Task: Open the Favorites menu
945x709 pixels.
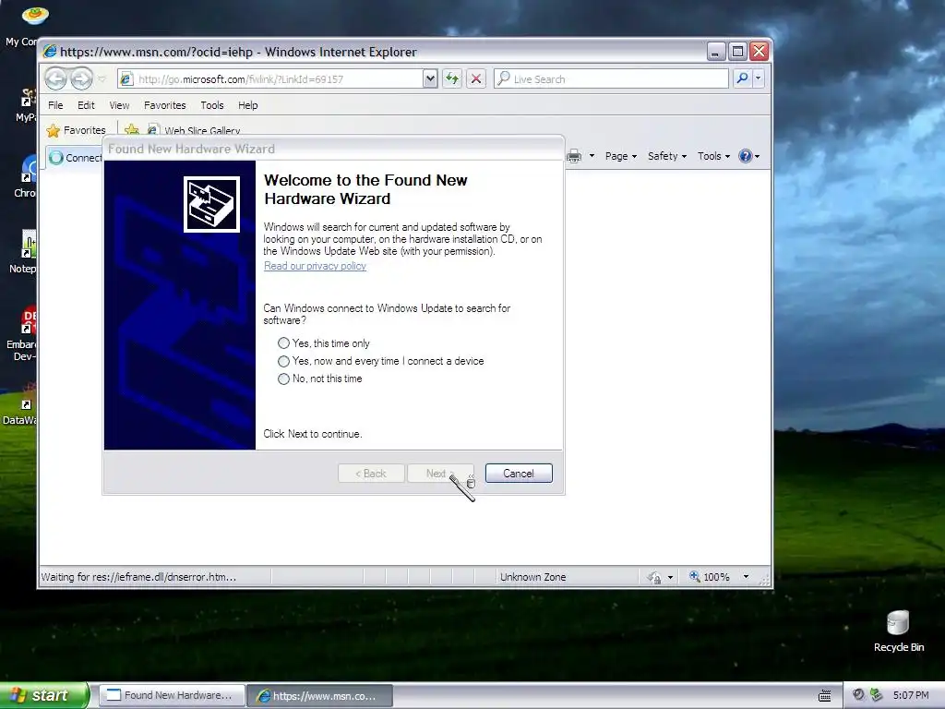Action: (164, 105)
